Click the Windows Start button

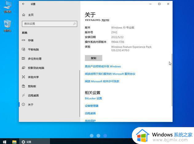(4, 142)
